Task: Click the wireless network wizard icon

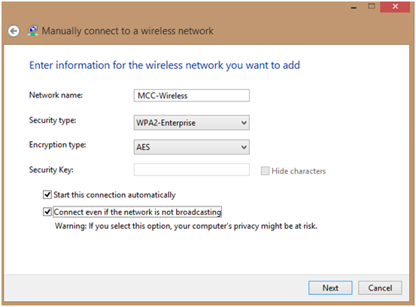Action: click(32, 31)
